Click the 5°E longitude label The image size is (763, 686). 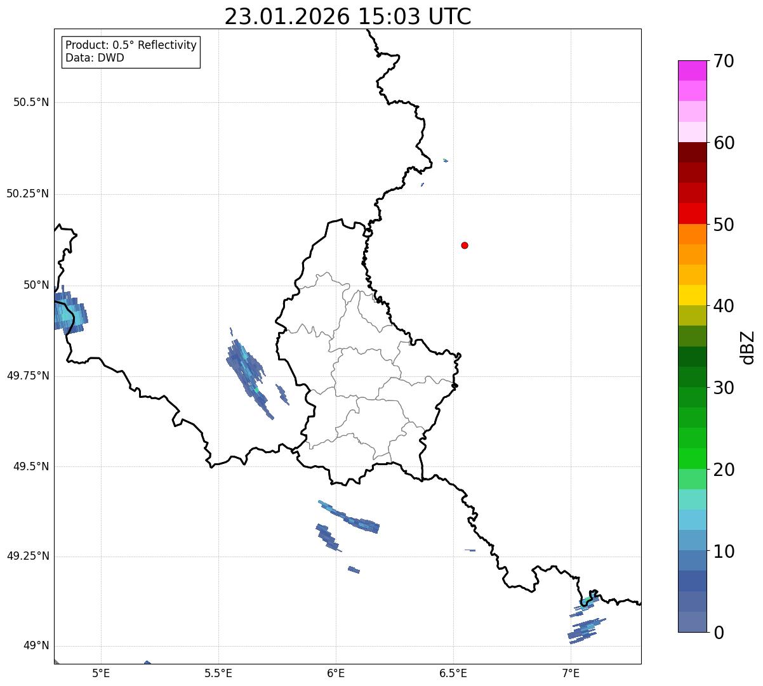(x=101, y=673)
